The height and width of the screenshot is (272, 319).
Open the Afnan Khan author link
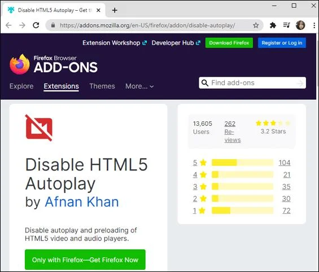(82, 202)
